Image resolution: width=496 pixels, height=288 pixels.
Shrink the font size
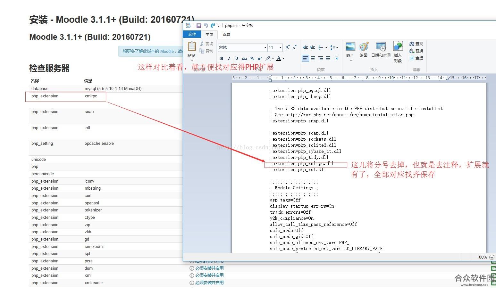tap(294, 47)
